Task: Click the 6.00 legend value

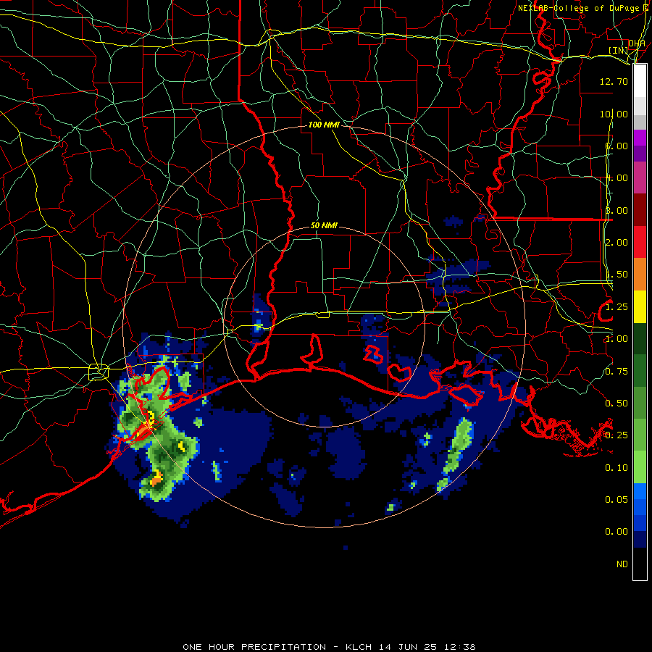Action: (617, 146)
